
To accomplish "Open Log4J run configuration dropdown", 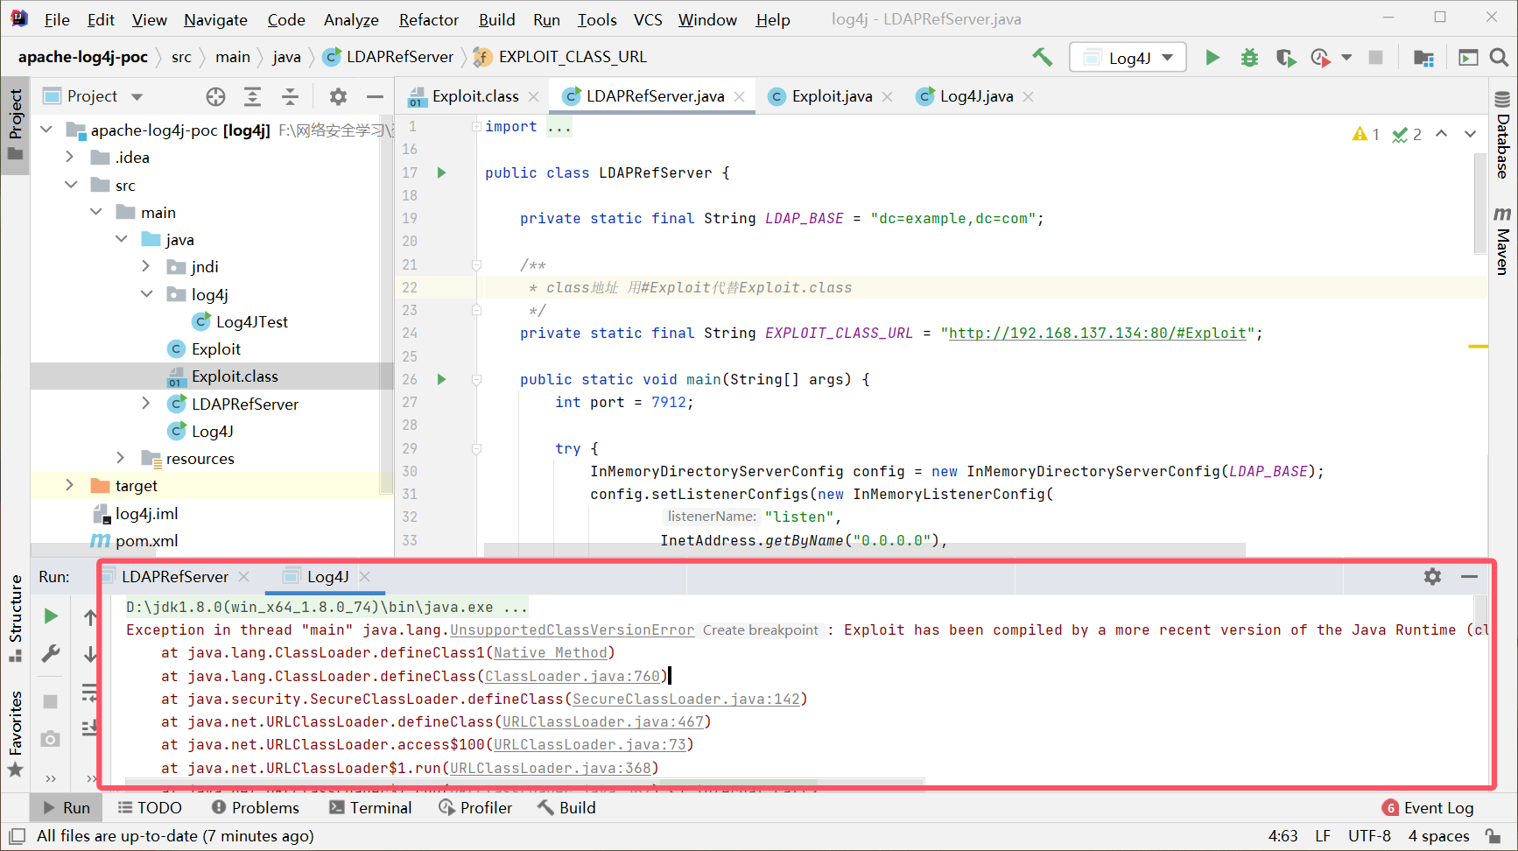I will pyautogui.click(x=1128, y=58).
